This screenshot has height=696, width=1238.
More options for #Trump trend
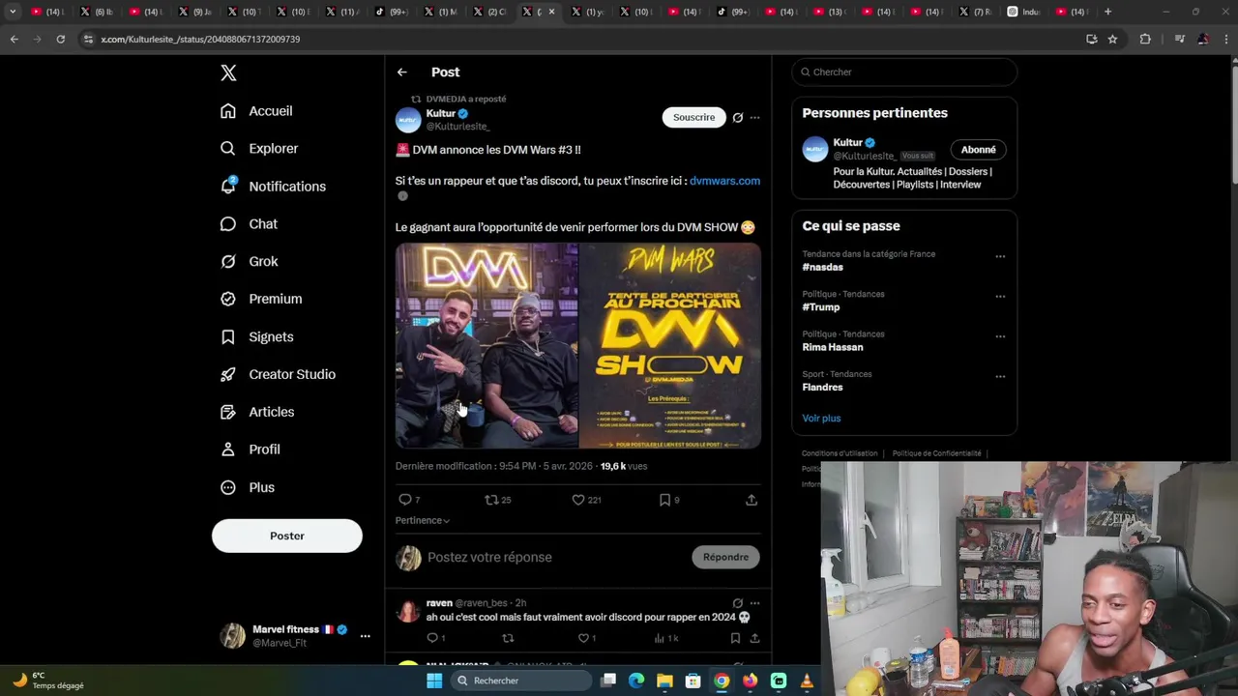tap(1000, 297)
